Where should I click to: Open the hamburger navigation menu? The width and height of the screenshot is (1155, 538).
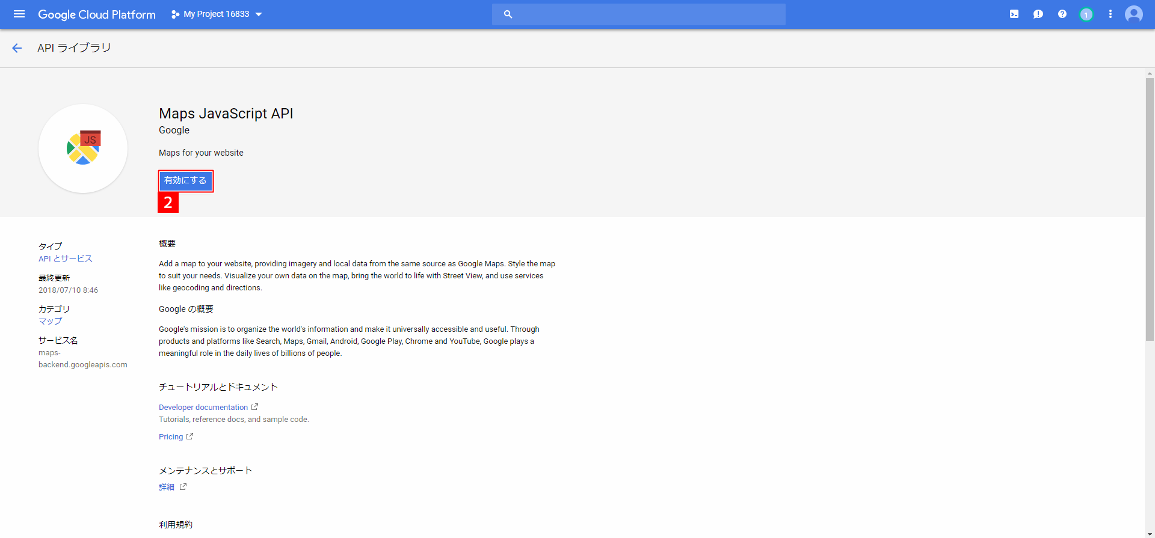[19, 14]
